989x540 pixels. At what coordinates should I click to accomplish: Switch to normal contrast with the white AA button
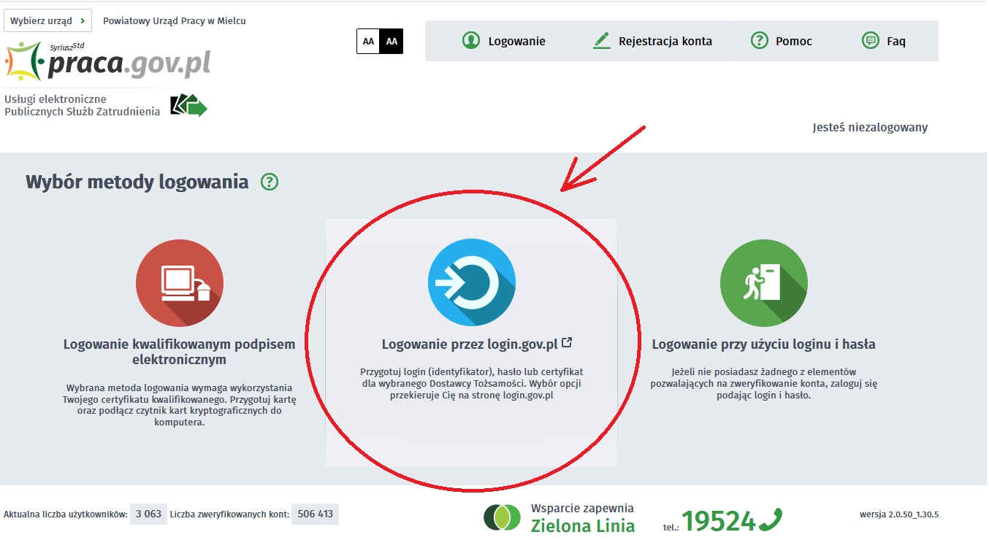point(368,42)
